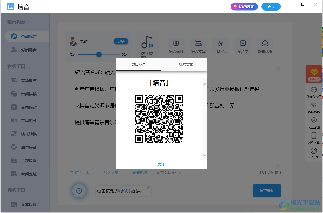Click the 配音模板 link
This screenshot has height=213, width=323.
point(140,173)
